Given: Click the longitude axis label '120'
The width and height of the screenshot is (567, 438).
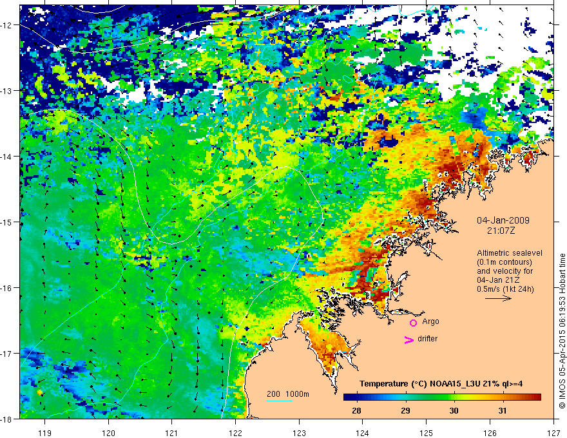Looking at the screenshot, I should point(108,433).
